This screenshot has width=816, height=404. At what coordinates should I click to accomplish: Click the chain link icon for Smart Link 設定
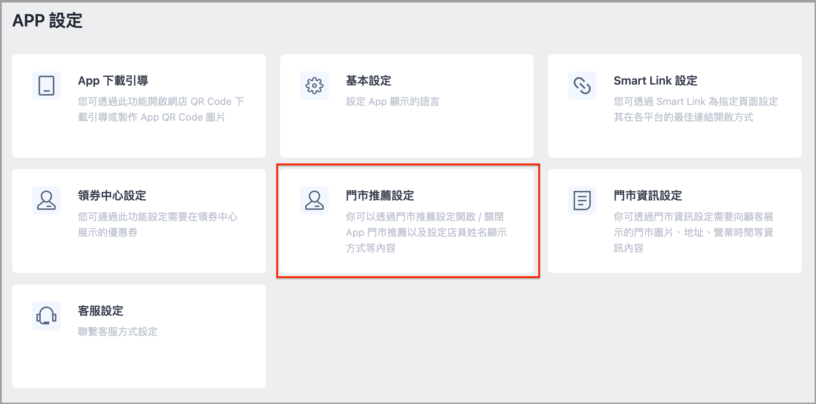click(x=582, y=86)
